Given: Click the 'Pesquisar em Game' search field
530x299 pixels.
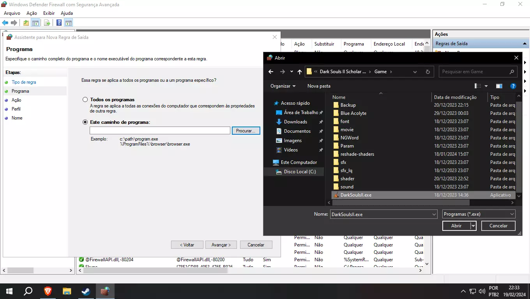Looking at the screenshot, I should [473, 72].
